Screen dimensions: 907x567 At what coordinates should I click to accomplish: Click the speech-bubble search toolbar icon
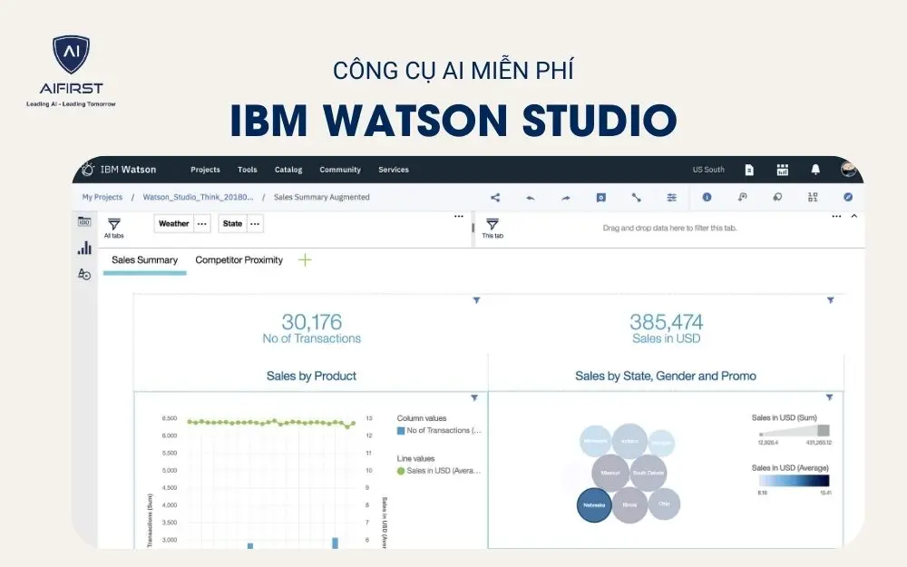point(777,197)
